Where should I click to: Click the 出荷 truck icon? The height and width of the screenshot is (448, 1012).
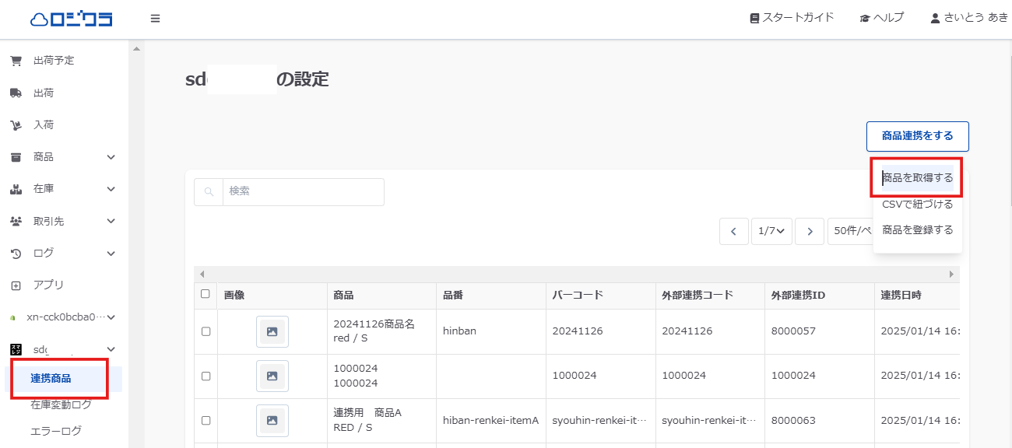tap(16, 93)
